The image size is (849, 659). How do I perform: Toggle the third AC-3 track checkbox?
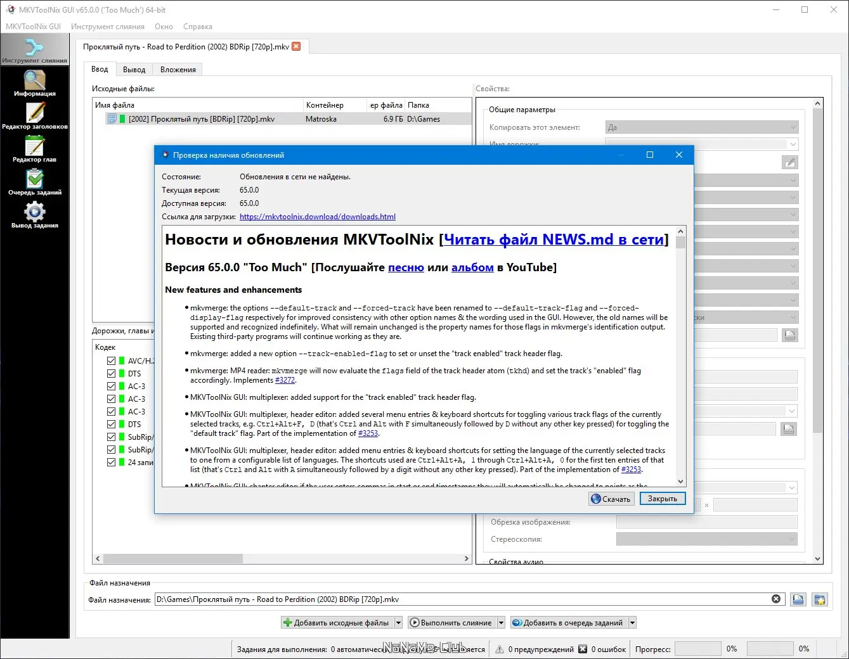(x=112, y=411)
